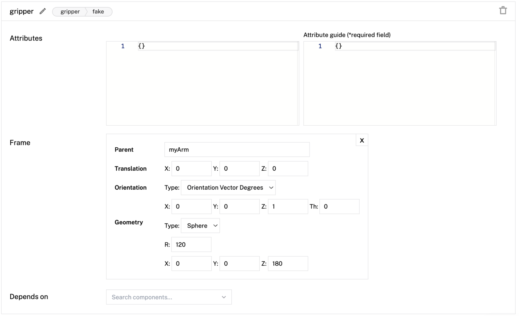
Task: Click the Translation Z input
Action: pyautogui.click(x=287, y=168)
